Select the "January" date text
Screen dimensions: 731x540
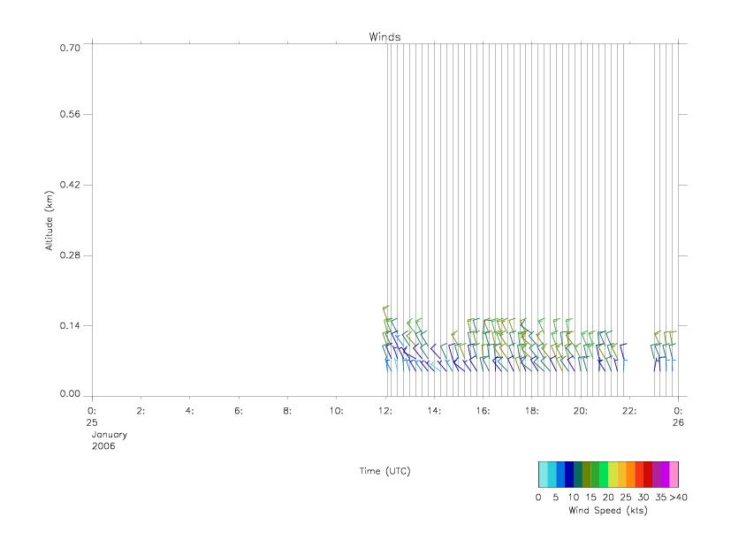pyautogui.click(x=110, y=434)
